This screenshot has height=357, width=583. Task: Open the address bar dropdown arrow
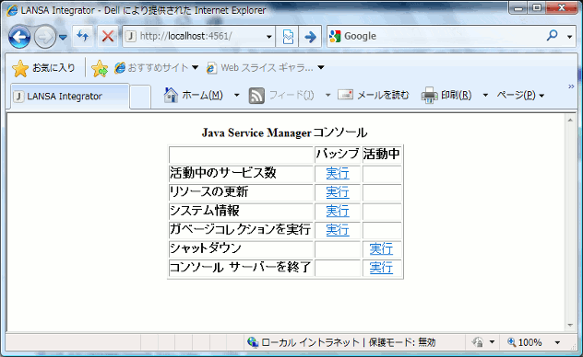pyautogui.click(x=268, y=37)
